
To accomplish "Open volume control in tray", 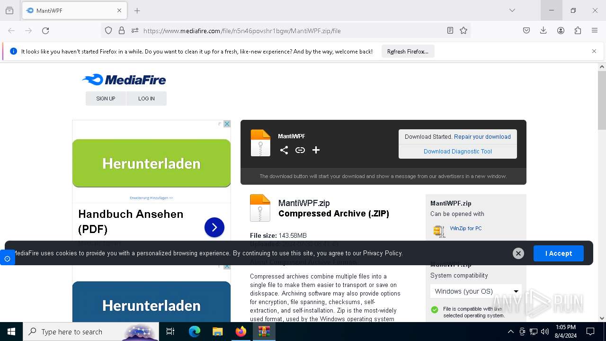I will point(545,332).
